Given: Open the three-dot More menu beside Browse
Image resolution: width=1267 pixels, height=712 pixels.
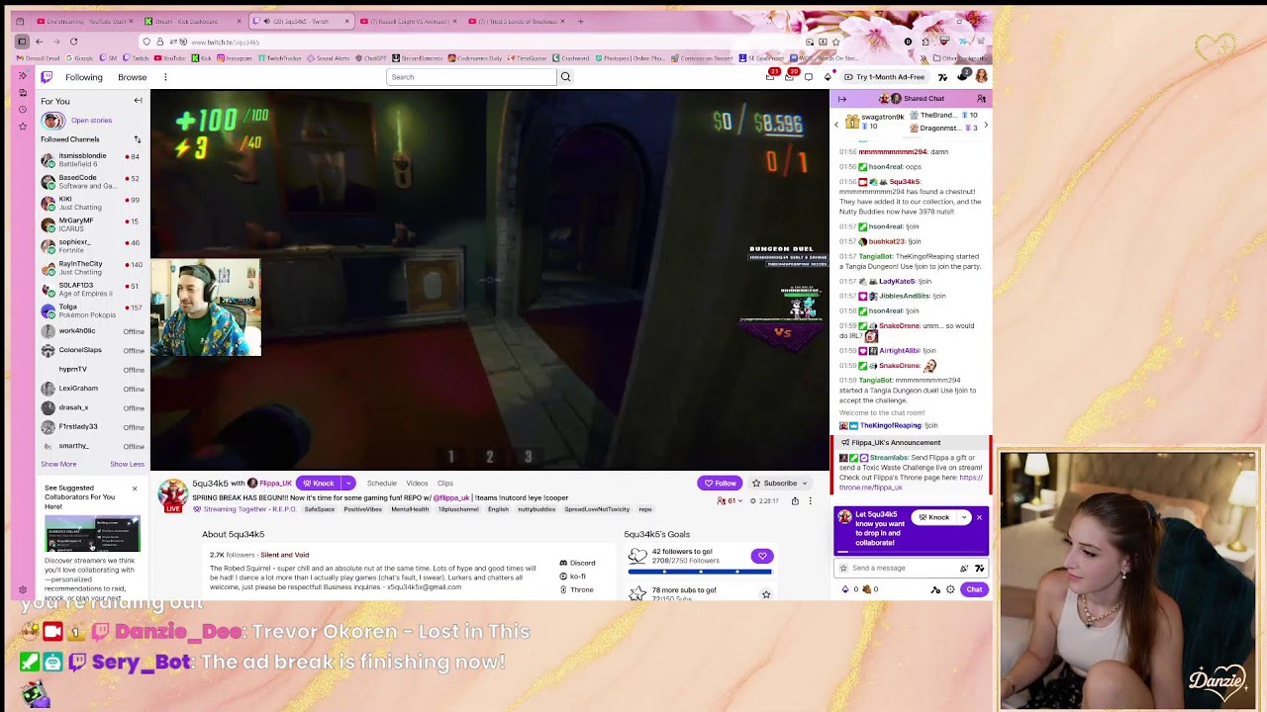Looking at the screenshot, I should point(165,77).
